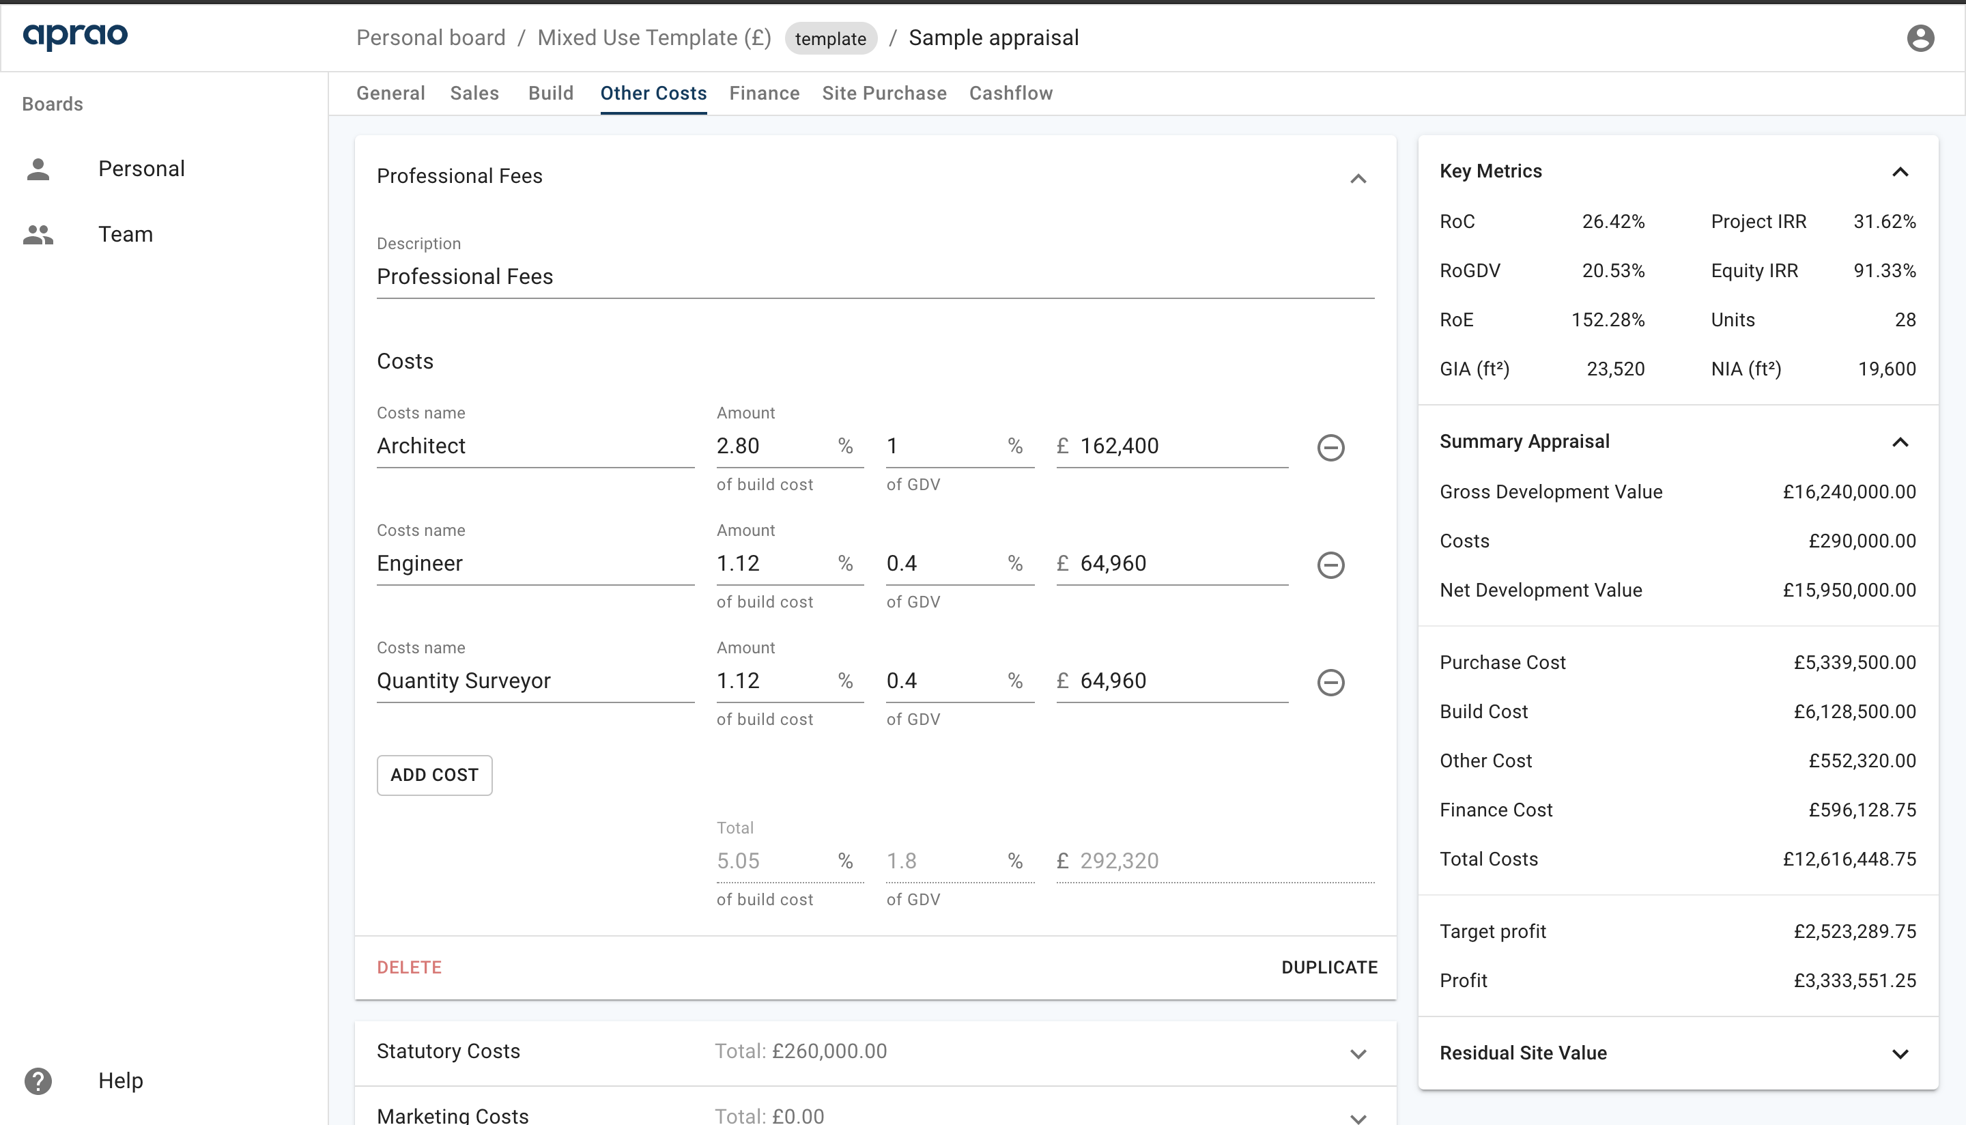This screenshot has width=1966, height=1125.
Task: Remove the Engineer cost row
Action: tap(1330, 565)
